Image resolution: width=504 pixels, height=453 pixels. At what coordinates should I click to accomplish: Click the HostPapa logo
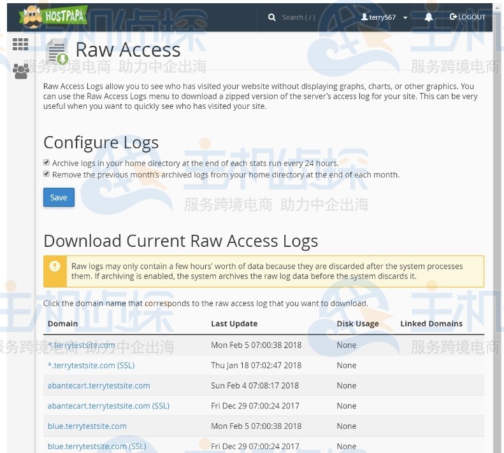[54, 17]
